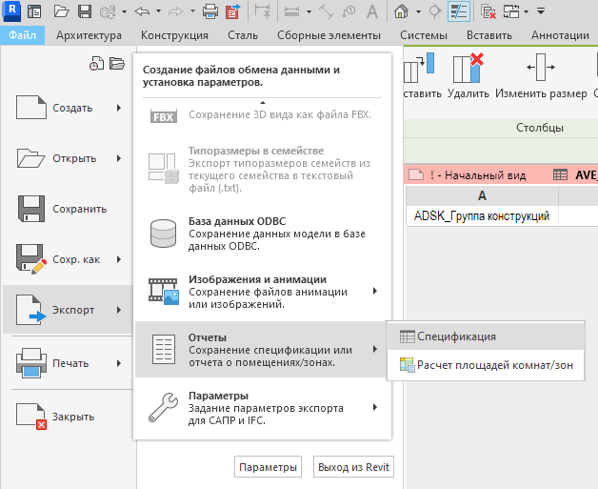This screenshot has width=598, height=489.
Task: Expand the Save As submenu arrow
Action: (x=118, y=258)
